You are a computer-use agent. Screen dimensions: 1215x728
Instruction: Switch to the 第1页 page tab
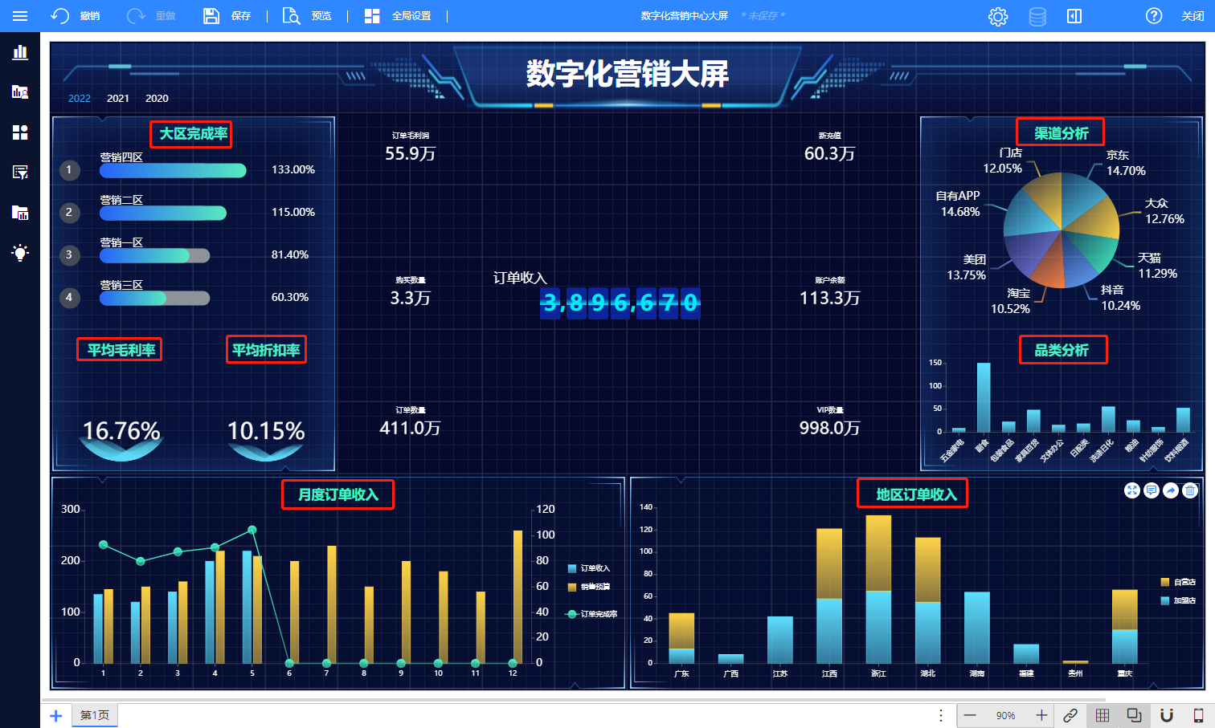pyautogui.click(x=95, y=715)
